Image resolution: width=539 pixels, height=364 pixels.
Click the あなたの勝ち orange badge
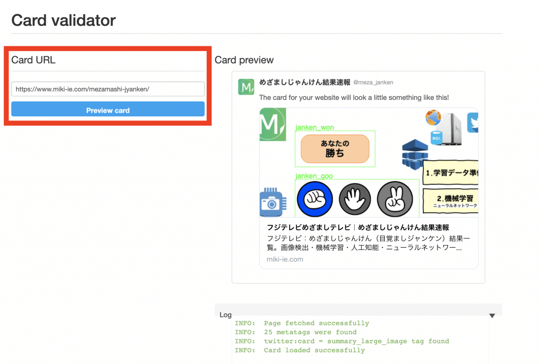[335, 149]
